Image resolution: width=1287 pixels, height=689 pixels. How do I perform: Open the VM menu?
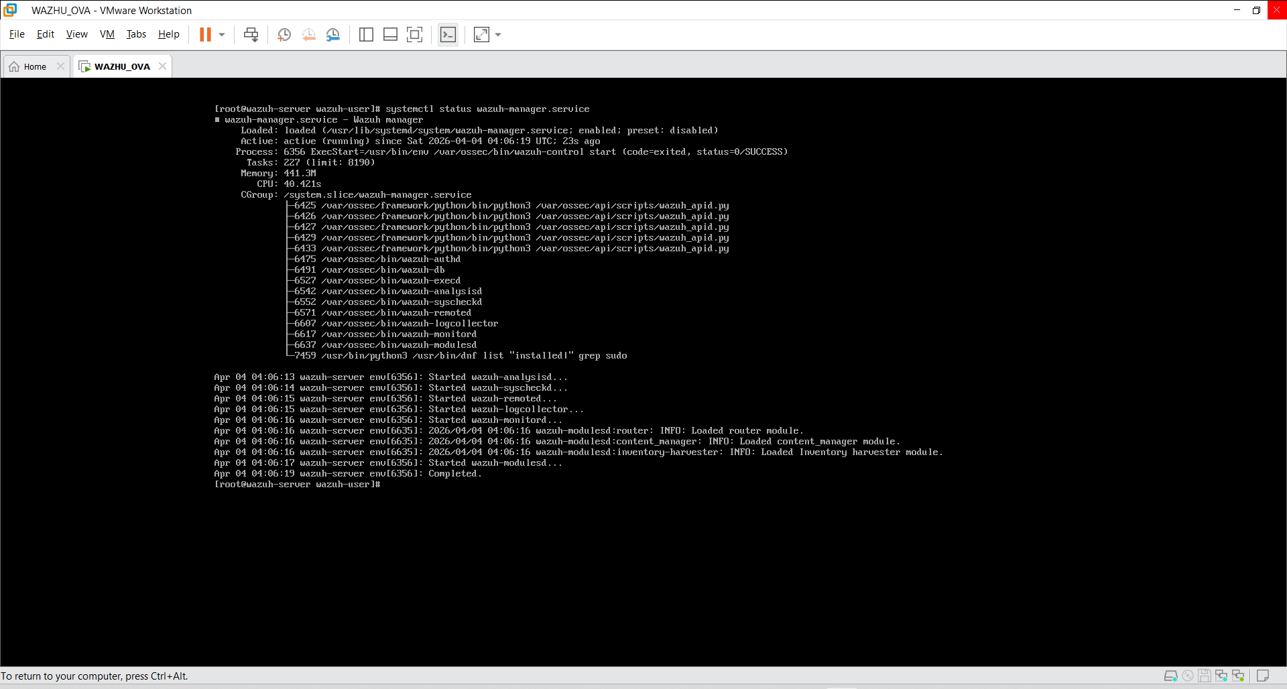pos(107,34)
